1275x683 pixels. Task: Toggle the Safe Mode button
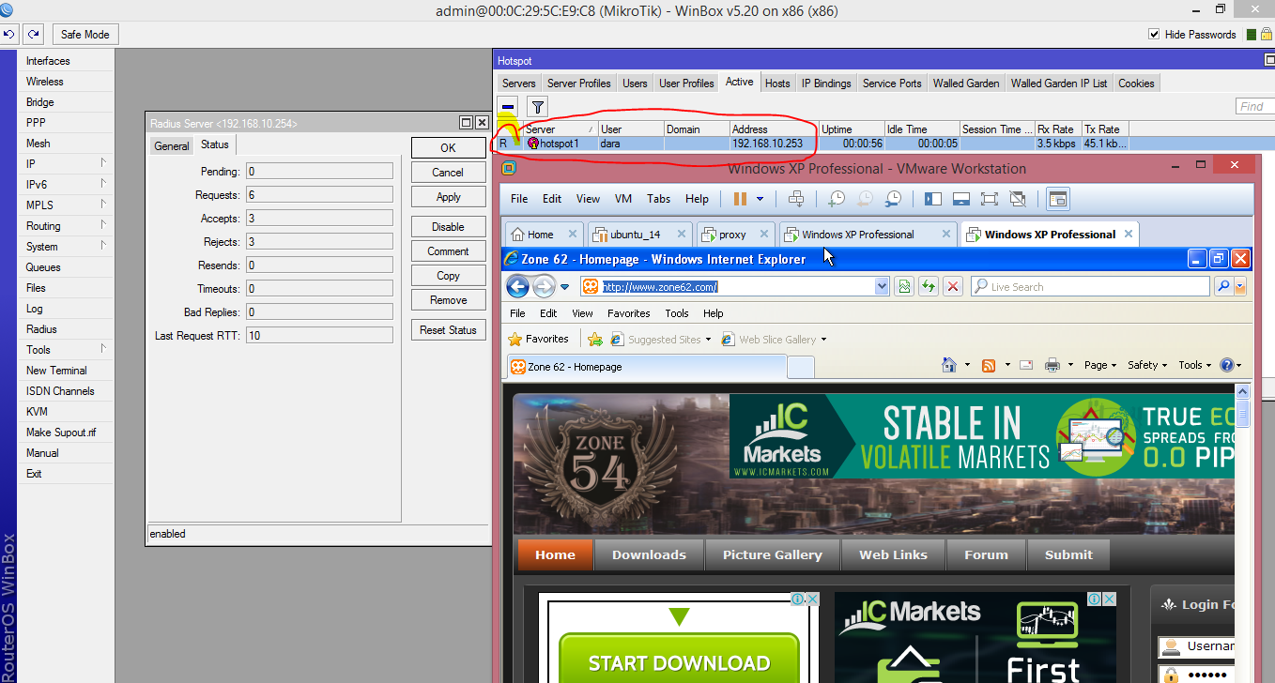pyautogui.click(x=84, y=35)
